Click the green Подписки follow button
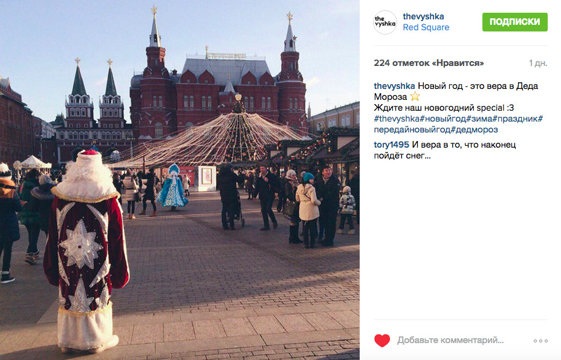This screenshot has height=360, width=561. [514, 22]
